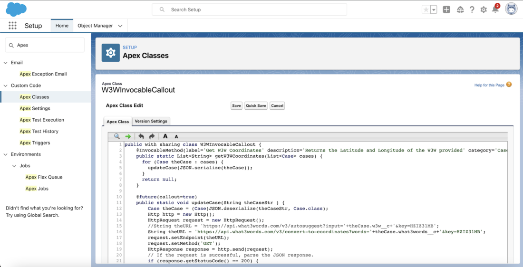Click the Trailhead guidance icon

point(460,10)
